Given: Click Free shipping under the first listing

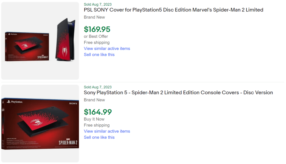Looking at the screenshot, I should pos(97,42).
